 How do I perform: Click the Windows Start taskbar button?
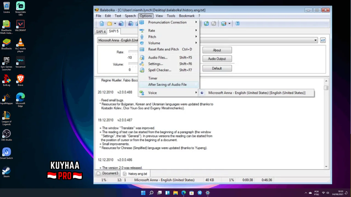tap(143, 193)
